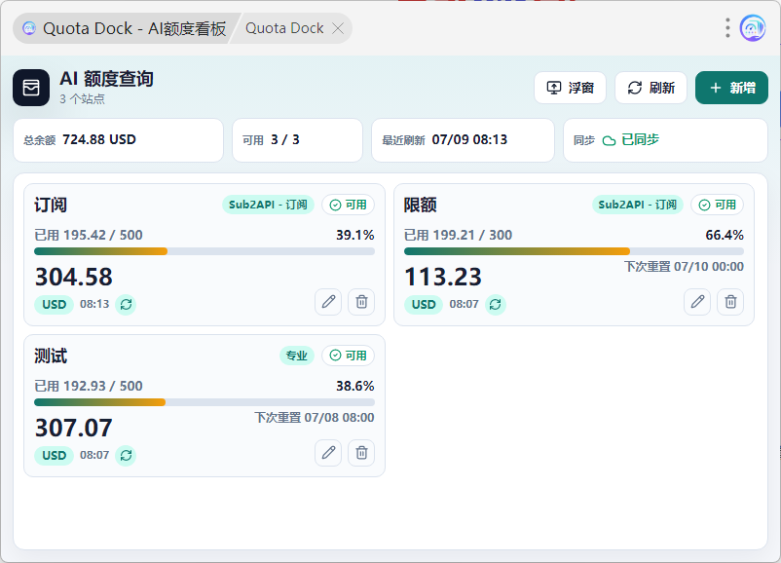Delete the 测试 site card
Image resolution: width=781 pixels, height=563 pixels.
pos(361,453)
